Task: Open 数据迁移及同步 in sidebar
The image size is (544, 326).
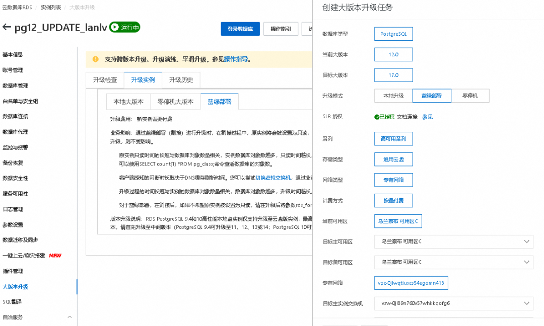Action: (20, 240)
